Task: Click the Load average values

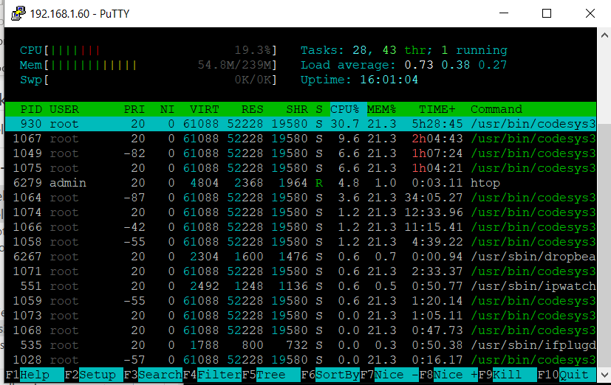Action: (x=456, y=65)
